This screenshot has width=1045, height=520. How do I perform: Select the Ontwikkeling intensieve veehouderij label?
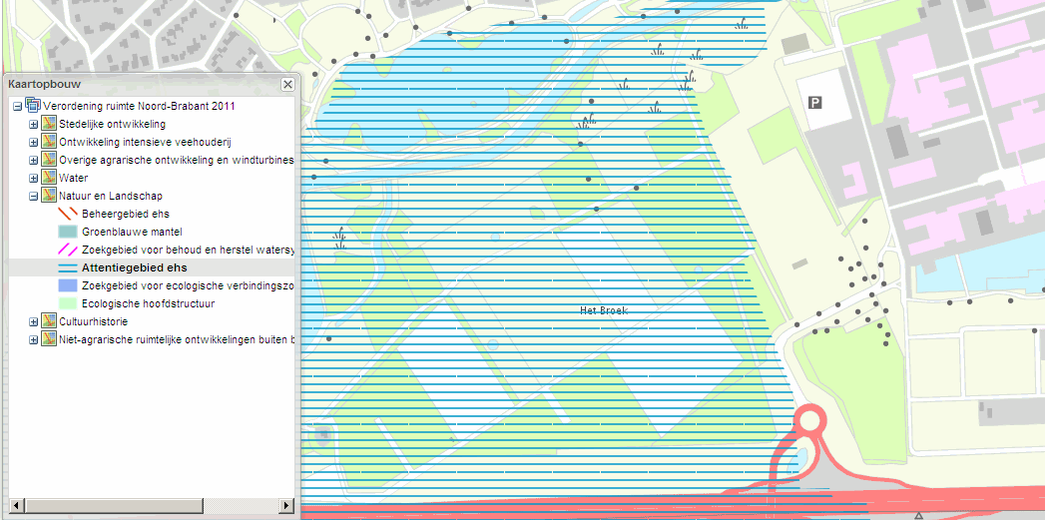click(145, 142)
